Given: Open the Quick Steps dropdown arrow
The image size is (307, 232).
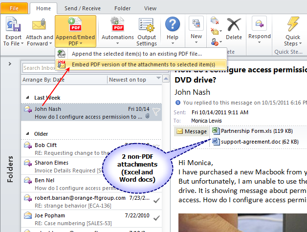Looking at the screenshot, I should point(300,43).
